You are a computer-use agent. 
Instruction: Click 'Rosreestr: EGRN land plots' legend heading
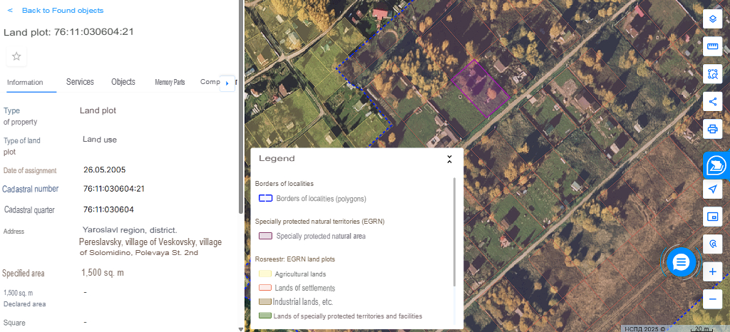(295, 259)
